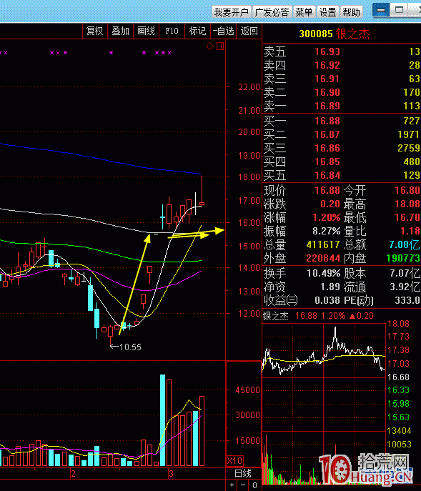The height and width of the screenshot is (491, 421).
Task: Select 买五 price 16.84
Action: tap(327, 175)
